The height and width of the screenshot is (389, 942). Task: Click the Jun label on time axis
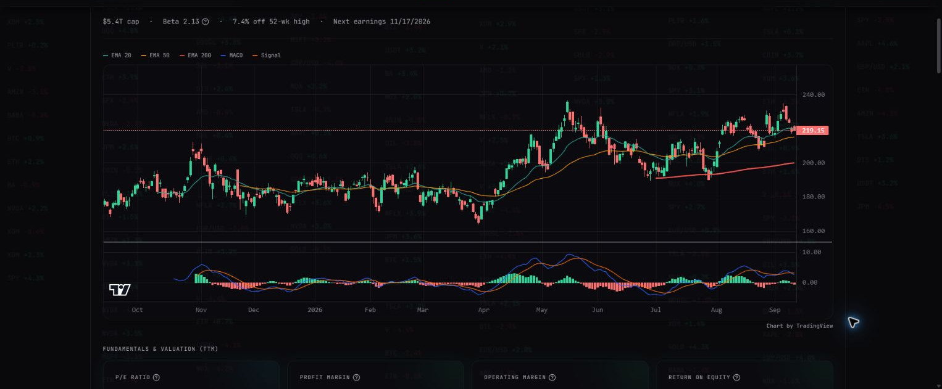click(x=598, y=310)
